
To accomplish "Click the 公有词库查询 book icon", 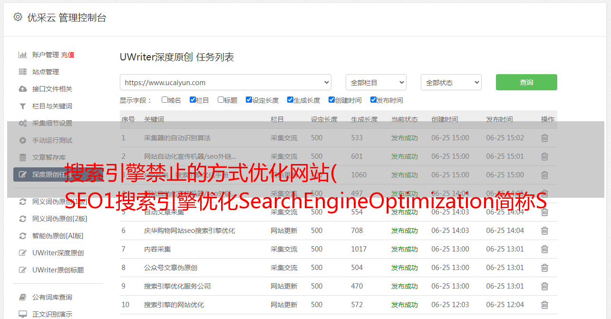I will (x=22, y=297).
